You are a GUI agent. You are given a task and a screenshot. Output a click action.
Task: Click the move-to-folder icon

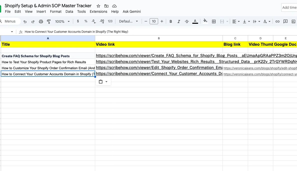106,6
